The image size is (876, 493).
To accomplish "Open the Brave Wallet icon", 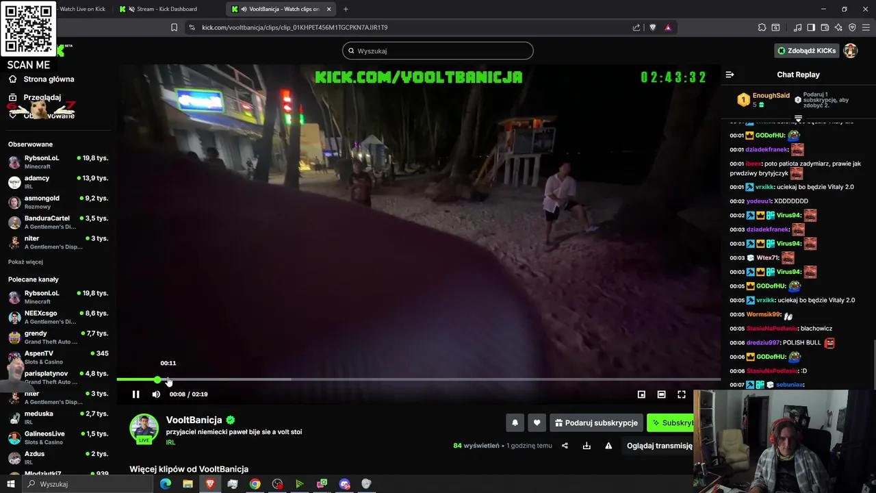I will click(x=825, y=27).
